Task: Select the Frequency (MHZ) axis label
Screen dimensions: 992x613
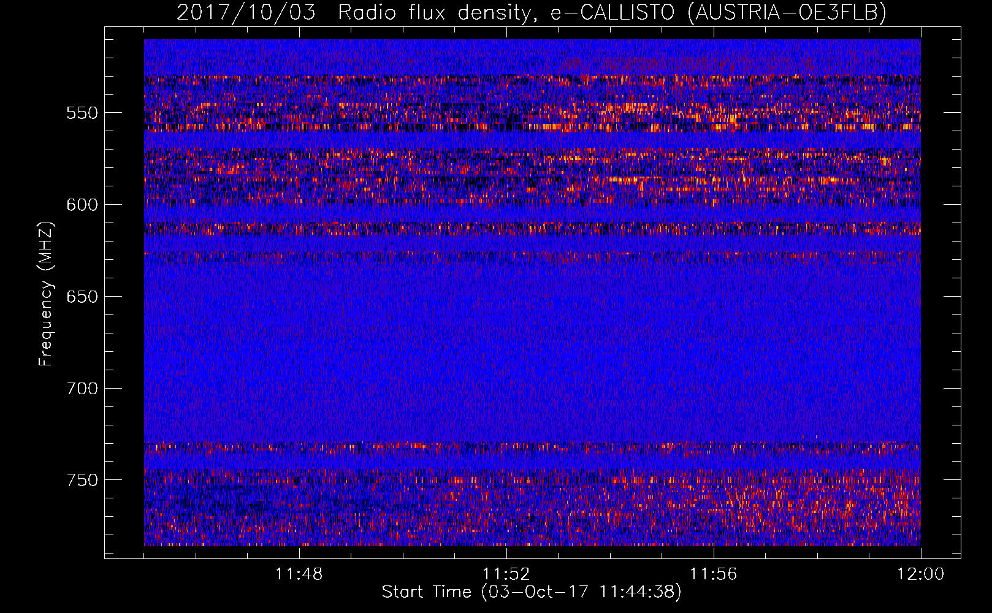Action: pos(46,294)
